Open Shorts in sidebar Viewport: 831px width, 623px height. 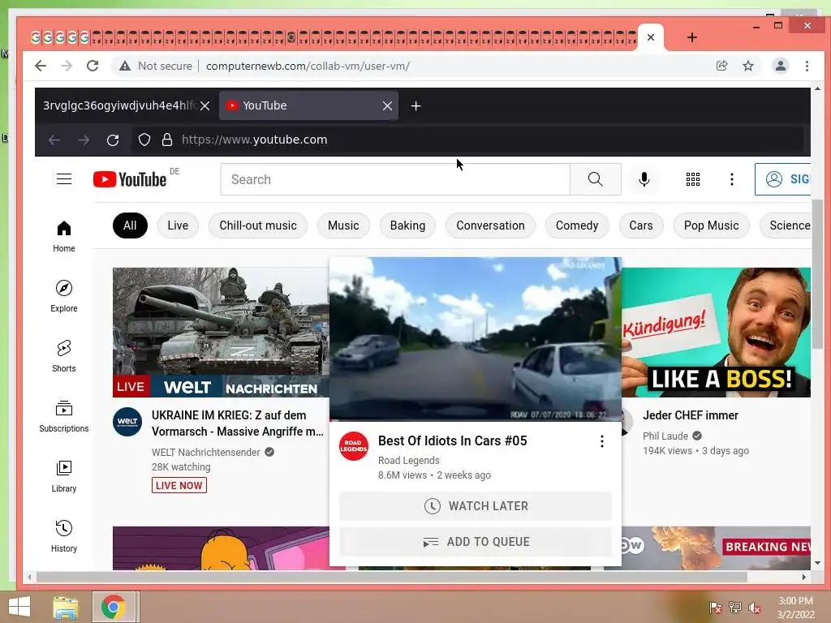pyautogui.click(x=64, y=356)
